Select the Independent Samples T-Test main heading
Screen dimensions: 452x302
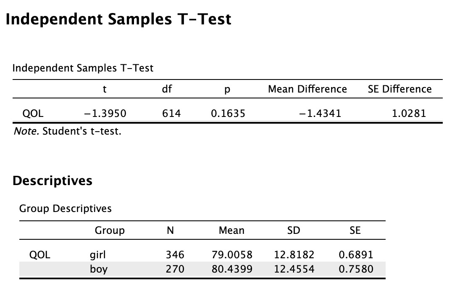click(x=118, y=19)
